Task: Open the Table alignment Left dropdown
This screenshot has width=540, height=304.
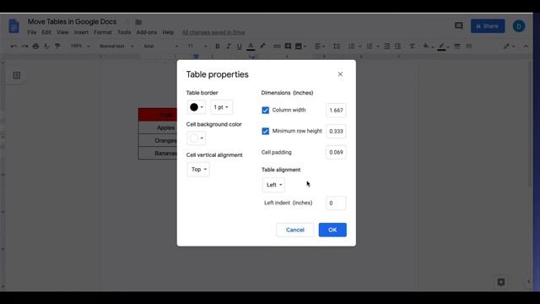Action: tap(273, 185)
